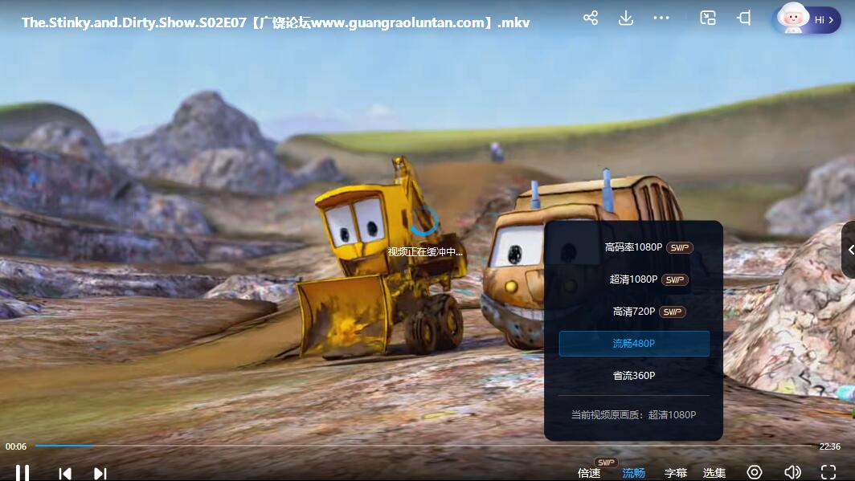Click the share icon in top bar

click(x=591, y=18)
